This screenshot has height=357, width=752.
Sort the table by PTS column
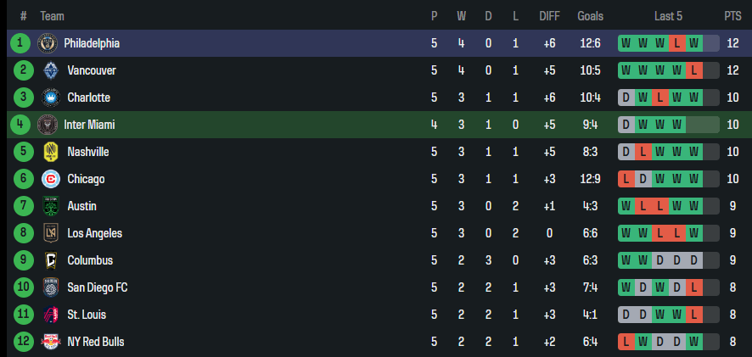point(732,16)
